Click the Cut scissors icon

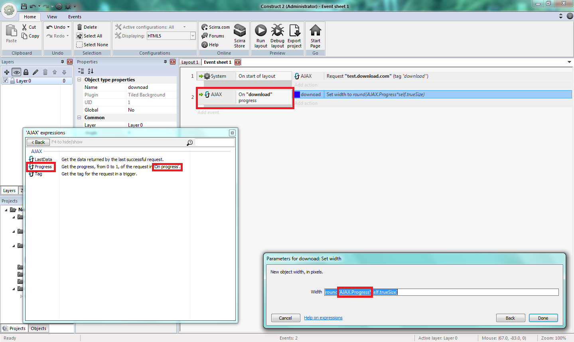click(24, 27)
